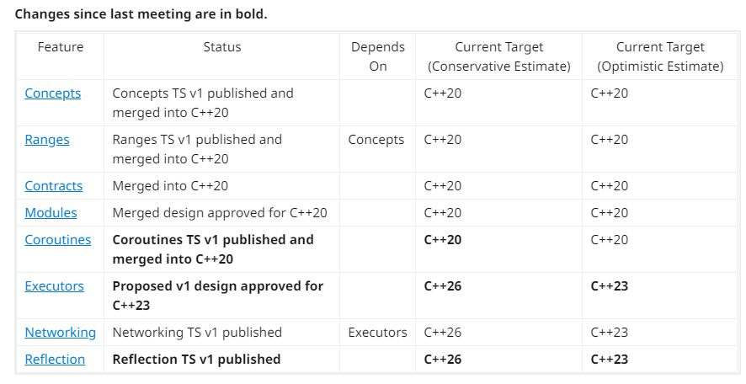The height and width of the screenshot is (384, 746).
Task: Click 'Concepts' dependency cell in Ranges row
Action: click(376, 140)
